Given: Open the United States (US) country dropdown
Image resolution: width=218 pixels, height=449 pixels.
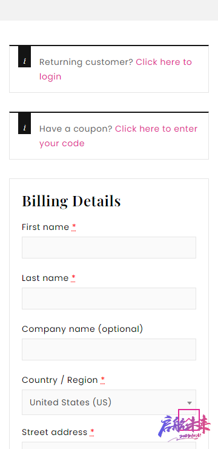Looking at the screenshot, I should click(x=109, y=402).
